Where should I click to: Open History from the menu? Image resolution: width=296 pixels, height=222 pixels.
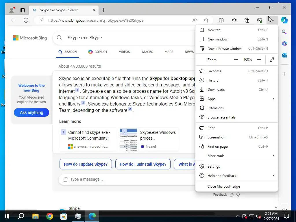pos(236,80)
